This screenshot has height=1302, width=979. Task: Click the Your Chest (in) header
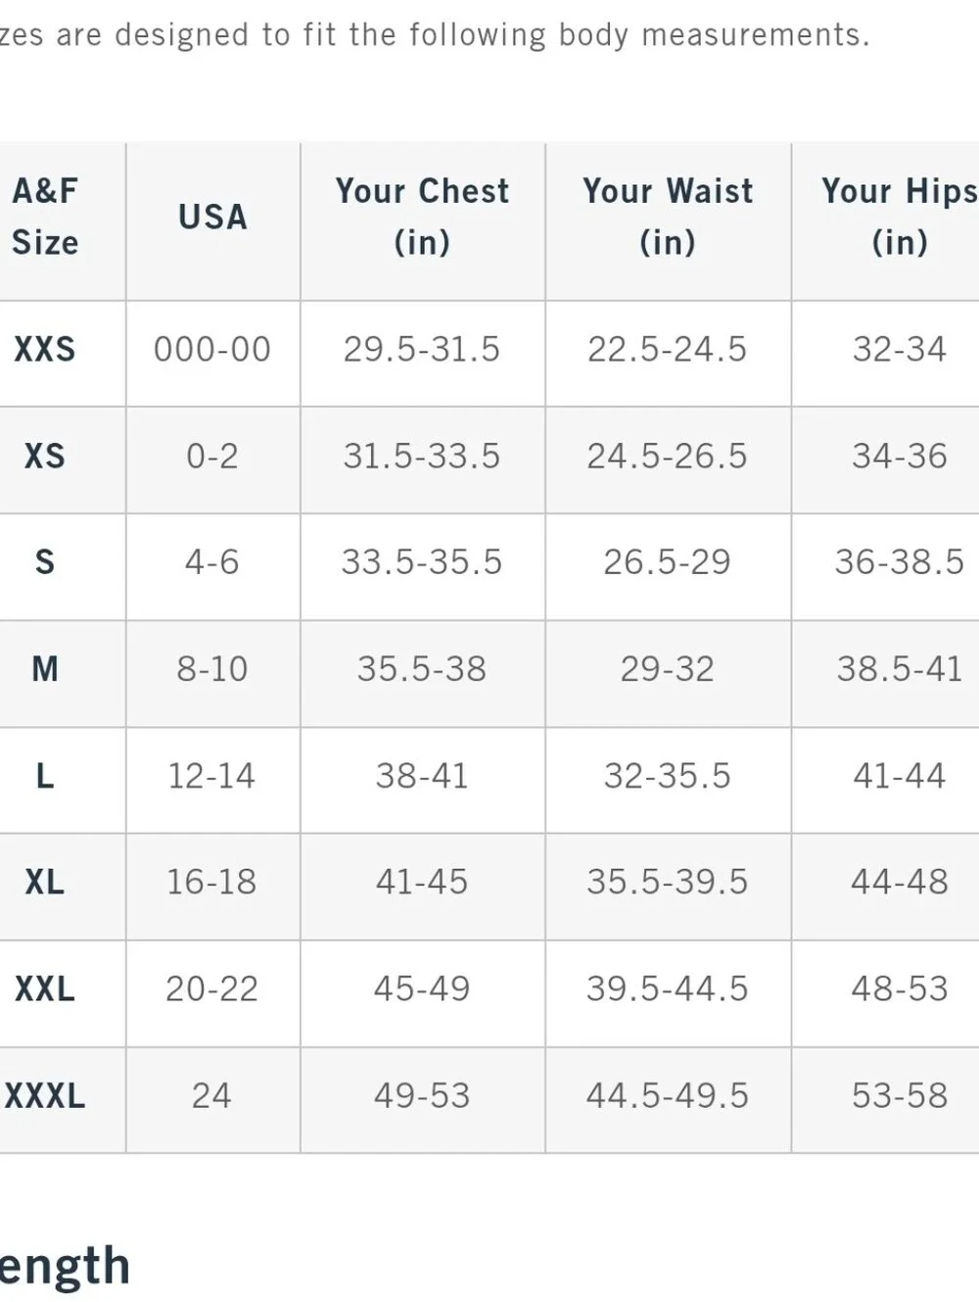[422, 217]
